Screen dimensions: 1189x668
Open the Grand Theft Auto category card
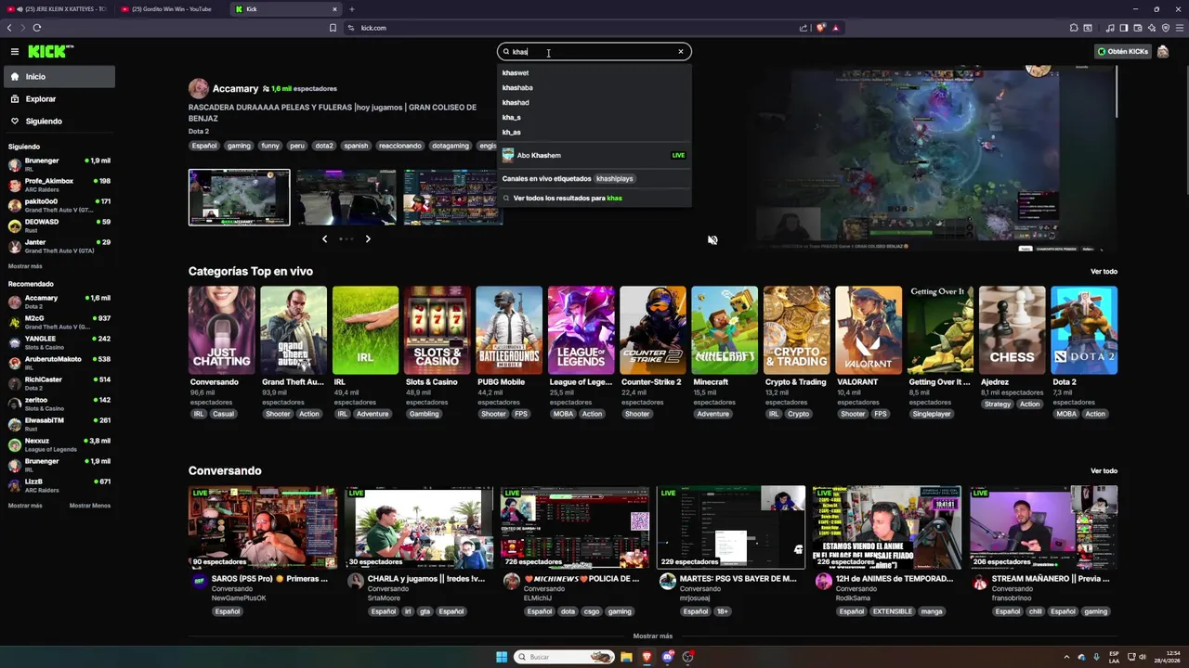point(294,330)
